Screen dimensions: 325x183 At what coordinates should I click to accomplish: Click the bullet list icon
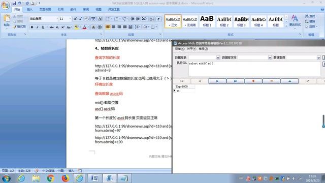(108, 19)
